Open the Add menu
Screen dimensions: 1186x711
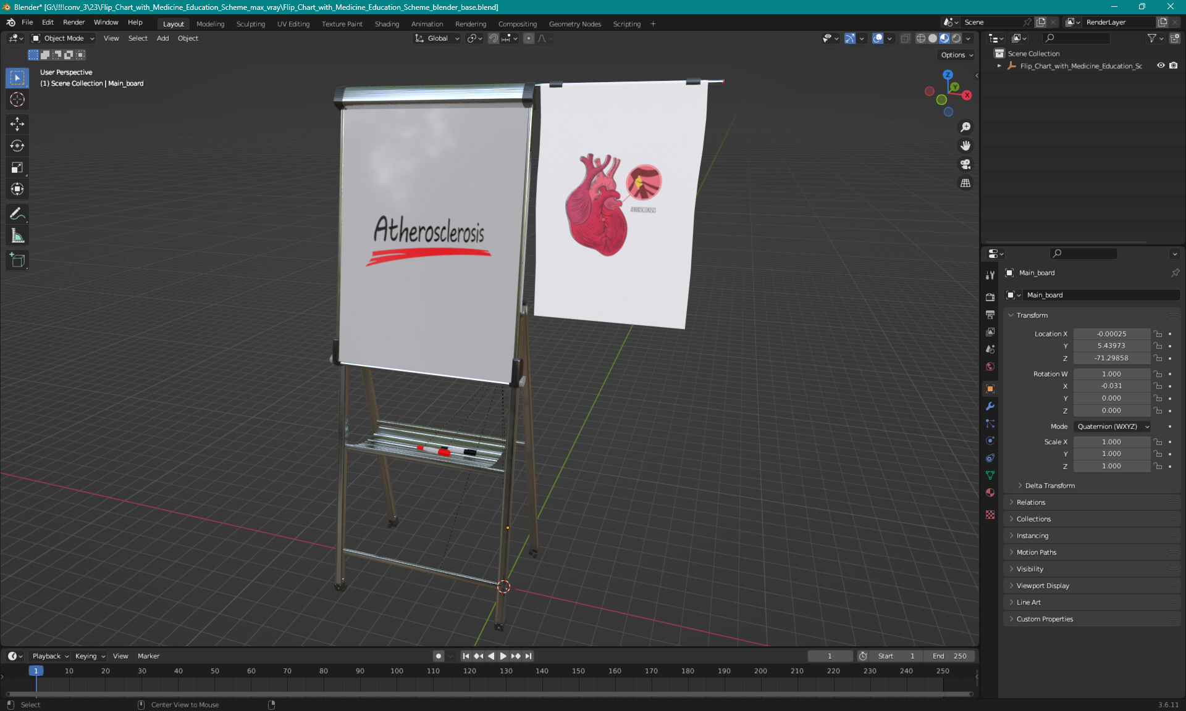(162, 38)
